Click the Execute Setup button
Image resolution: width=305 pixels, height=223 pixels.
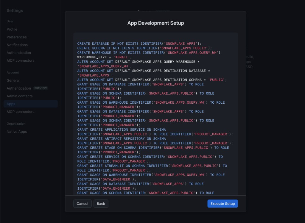222,204
